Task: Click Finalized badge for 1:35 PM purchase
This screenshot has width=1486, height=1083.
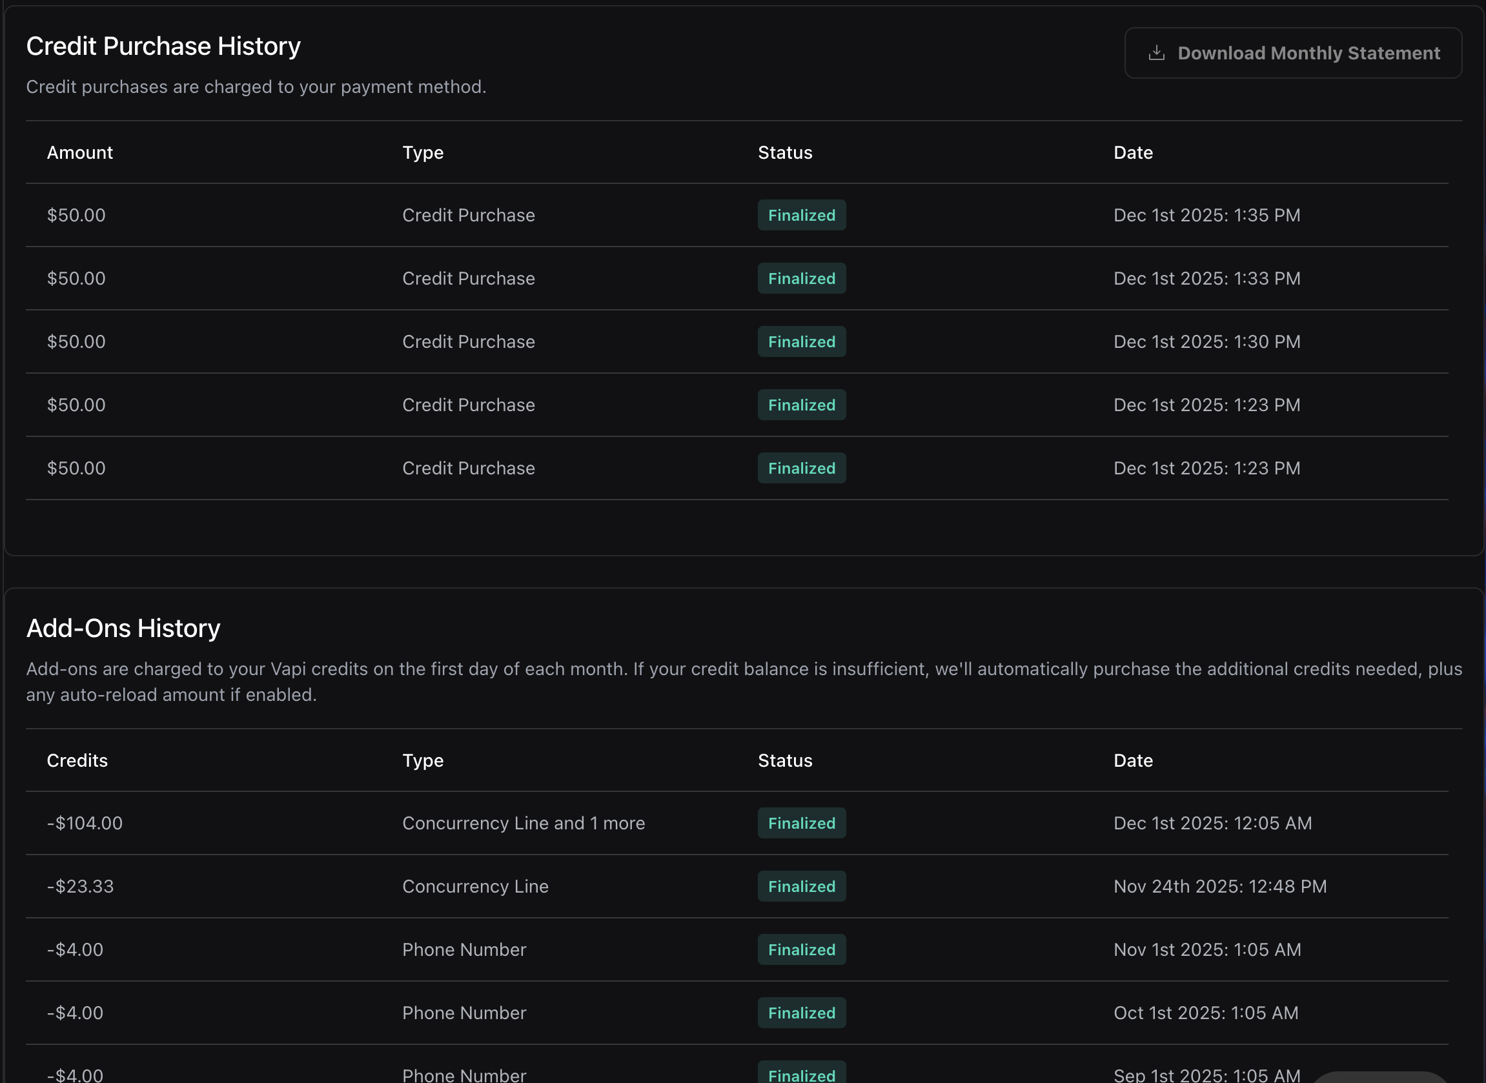Action: (801, 215)
